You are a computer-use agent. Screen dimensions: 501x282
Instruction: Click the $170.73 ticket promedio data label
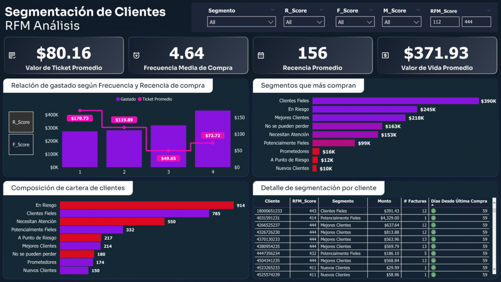pos(80,118)
